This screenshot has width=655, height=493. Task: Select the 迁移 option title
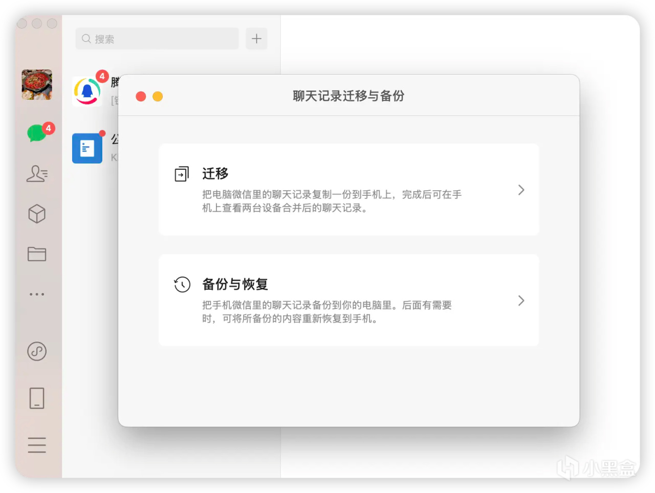pos(215,174)
